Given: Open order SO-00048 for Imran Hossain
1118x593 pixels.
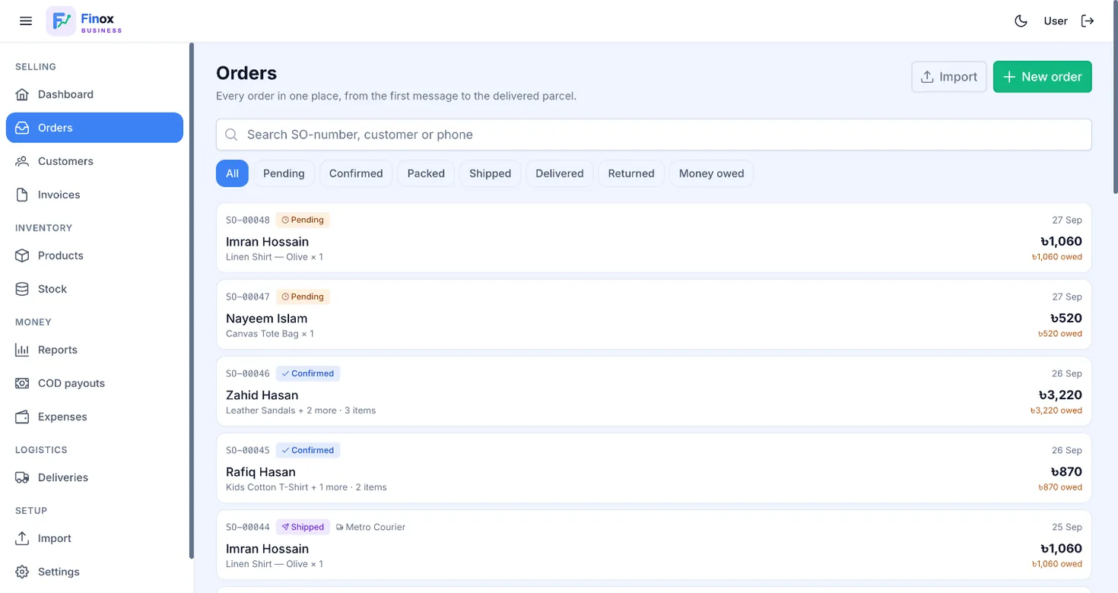Looking at the screenshot, I should (x=654, y=238).
